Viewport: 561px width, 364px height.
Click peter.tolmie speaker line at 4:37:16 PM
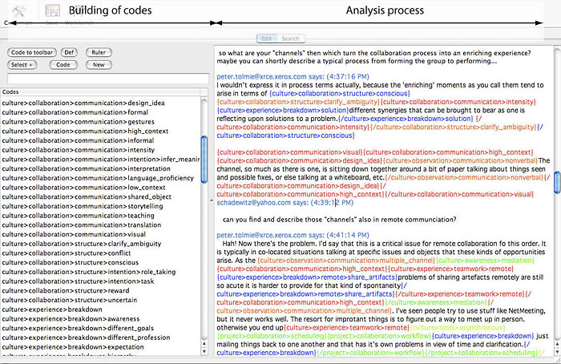click(x=293, y=77)
